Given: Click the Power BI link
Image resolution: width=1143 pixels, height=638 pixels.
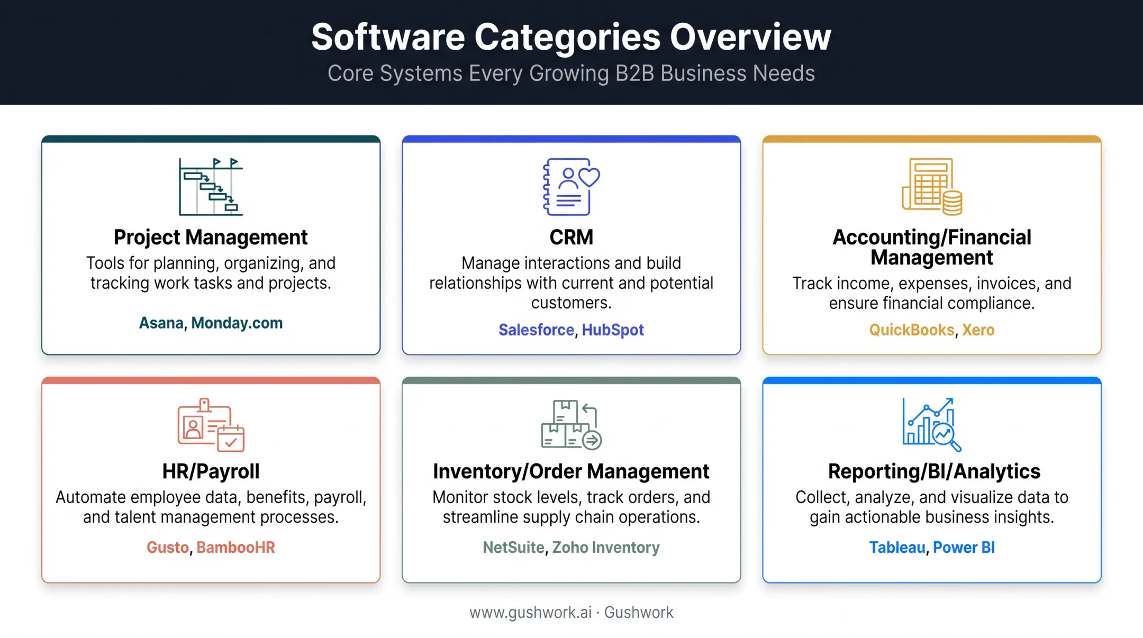Looking at the screenshot, I should [x=964, y=547].
